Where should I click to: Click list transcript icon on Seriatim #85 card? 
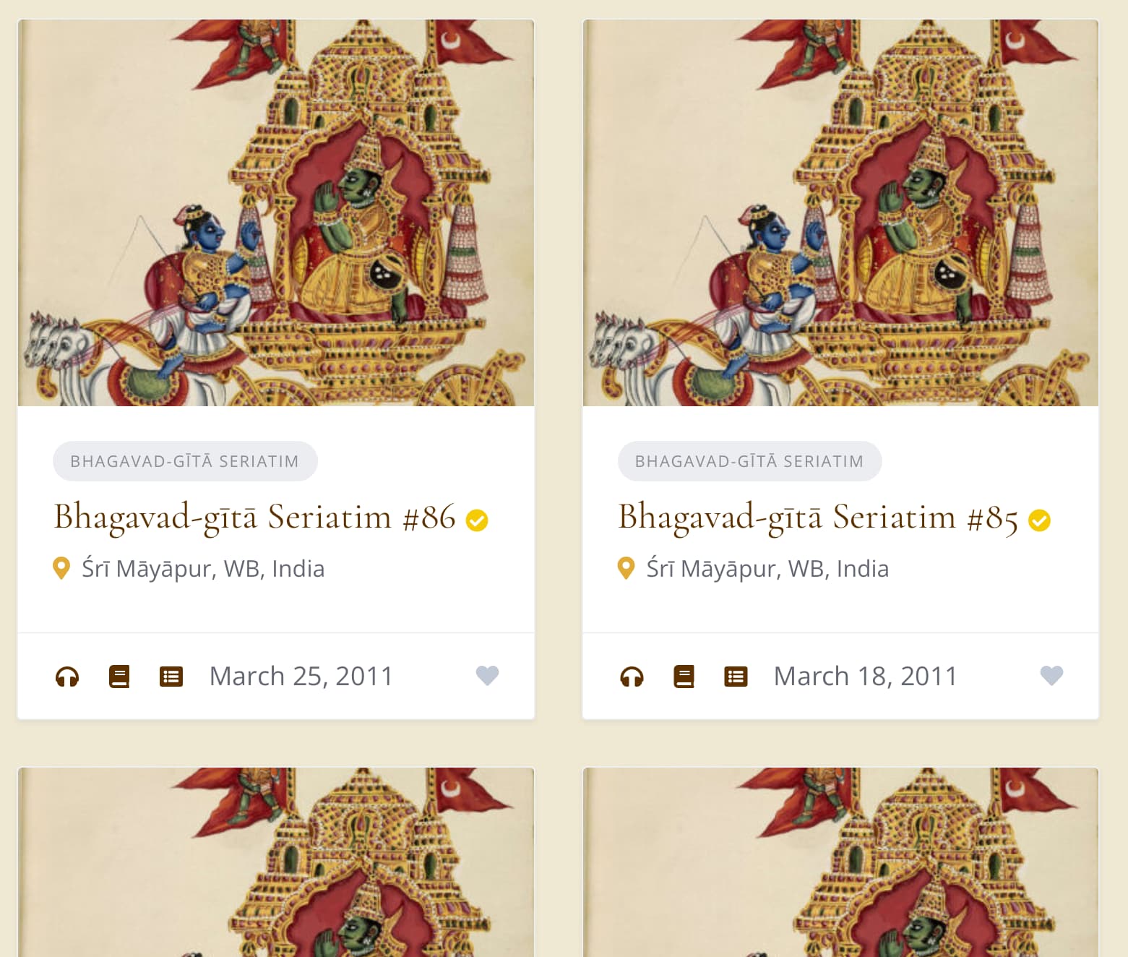pyautogui.click(x=736, y=677)
